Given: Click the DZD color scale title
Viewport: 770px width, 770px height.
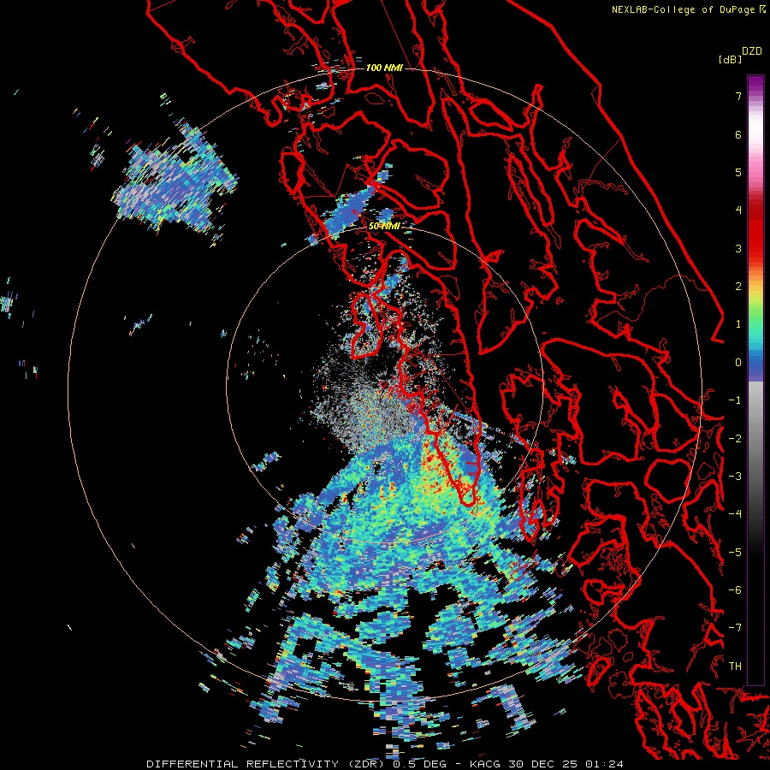Looking at the screenshot, I should coord(752,51).
